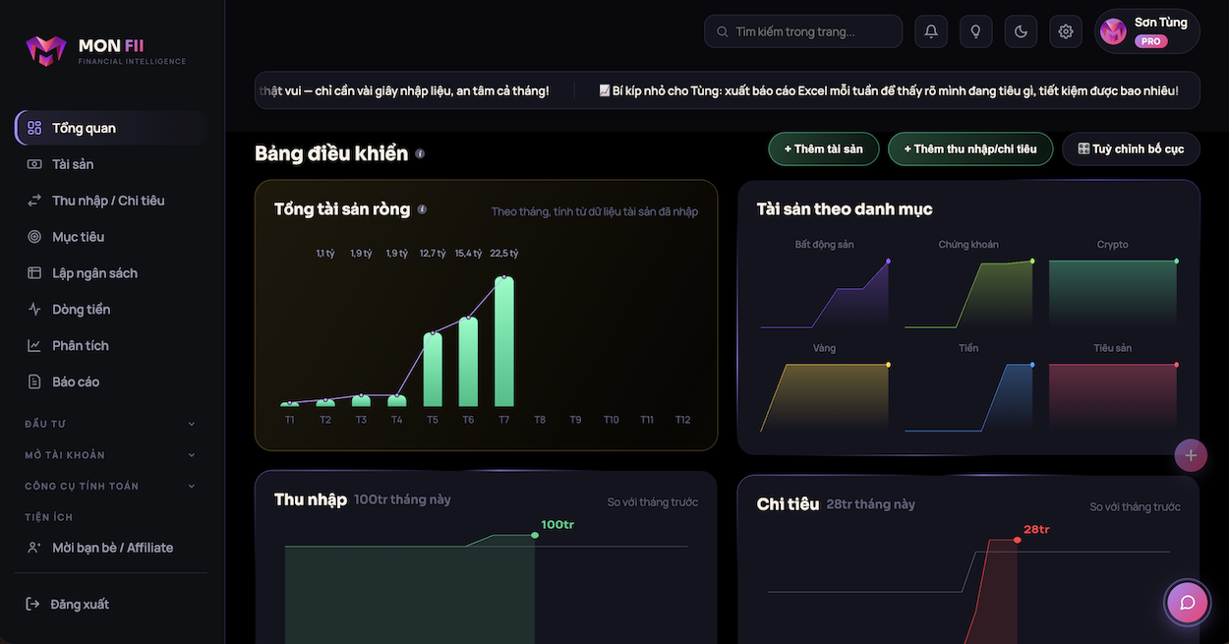
Task: Click the 100tr point on Thu nhập chart
Action: pyautogui.click(x=535, y=535)
